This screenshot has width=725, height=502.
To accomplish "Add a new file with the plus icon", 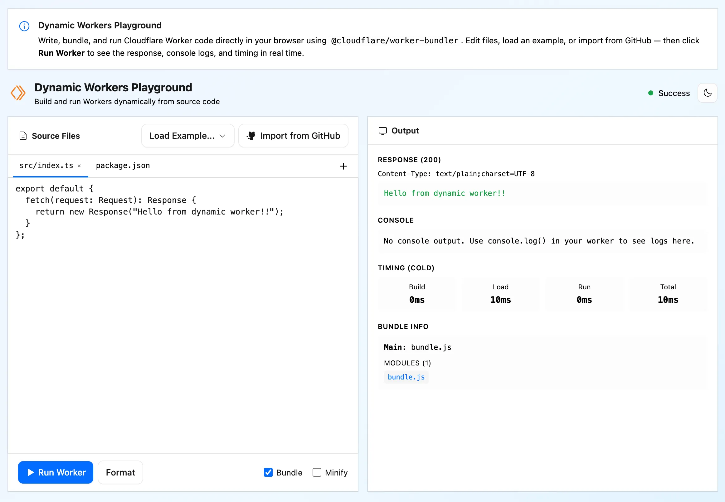I will point(343,167).
